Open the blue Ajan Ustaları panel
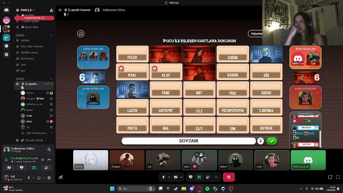This screenshot has height=193, width=343. pos(93,97)
